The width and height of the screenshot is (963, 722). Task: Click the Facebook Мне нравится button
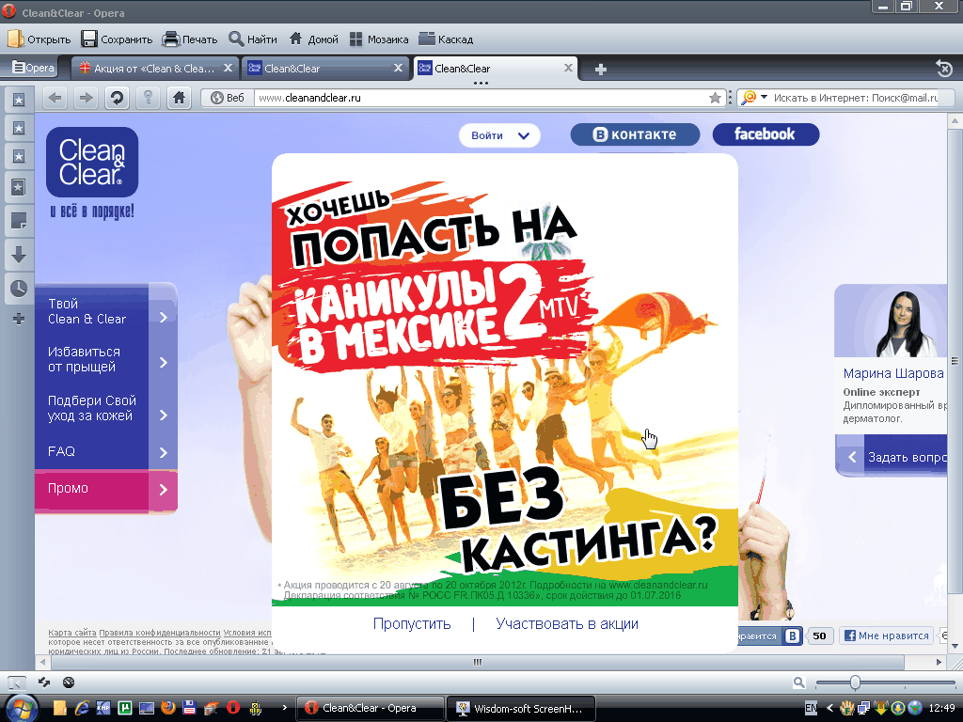point(887,636)
